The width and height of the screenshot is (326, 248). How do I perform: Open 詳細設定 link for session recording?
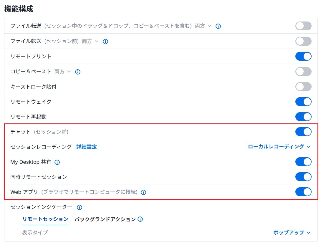[87, 147]
